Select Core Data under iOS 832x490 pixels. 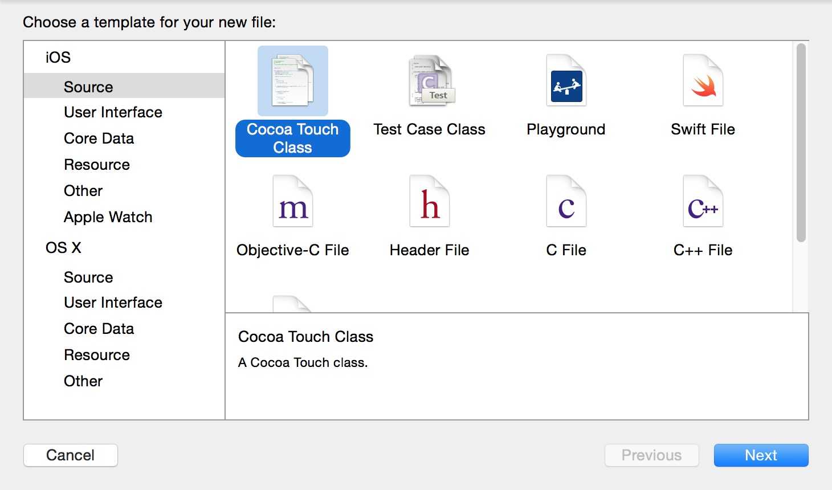[99, 138]
